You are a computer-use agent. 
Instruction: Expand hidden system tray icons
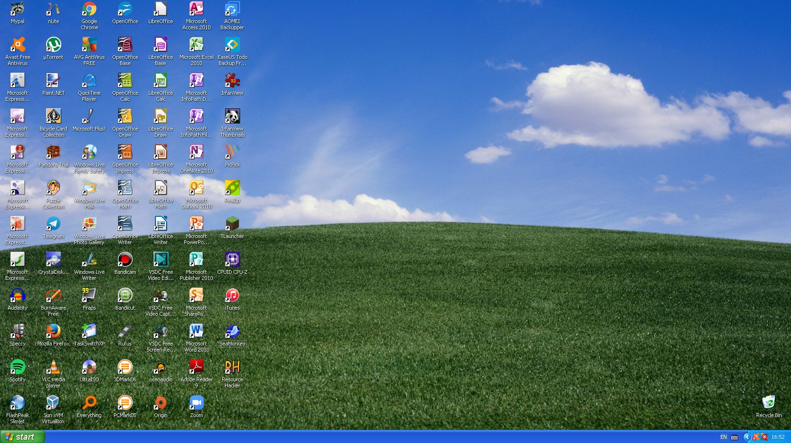click(x=747, y=437)
